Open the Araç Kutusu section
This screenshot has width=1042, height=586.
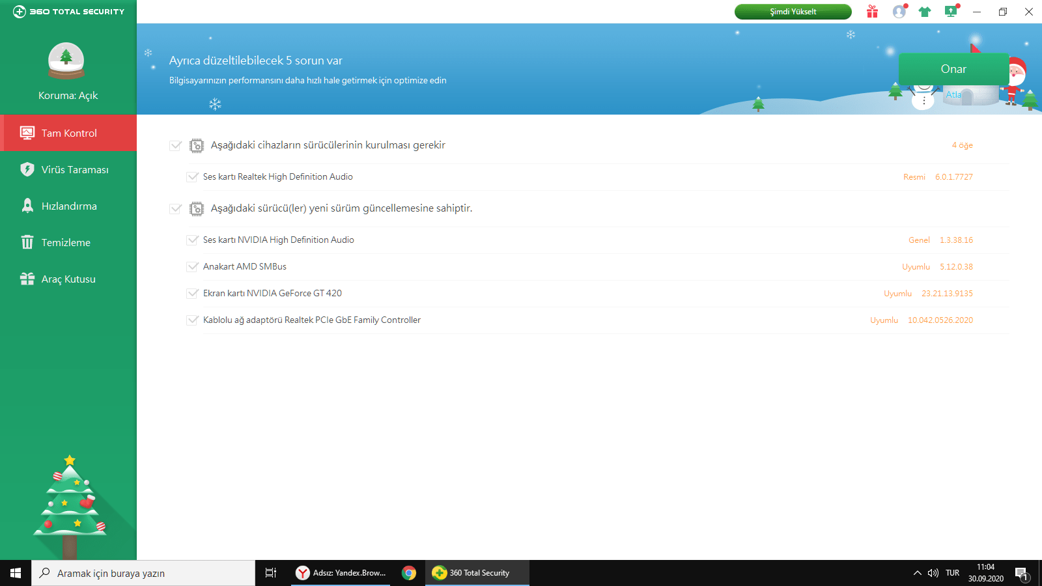pos(68,279)
